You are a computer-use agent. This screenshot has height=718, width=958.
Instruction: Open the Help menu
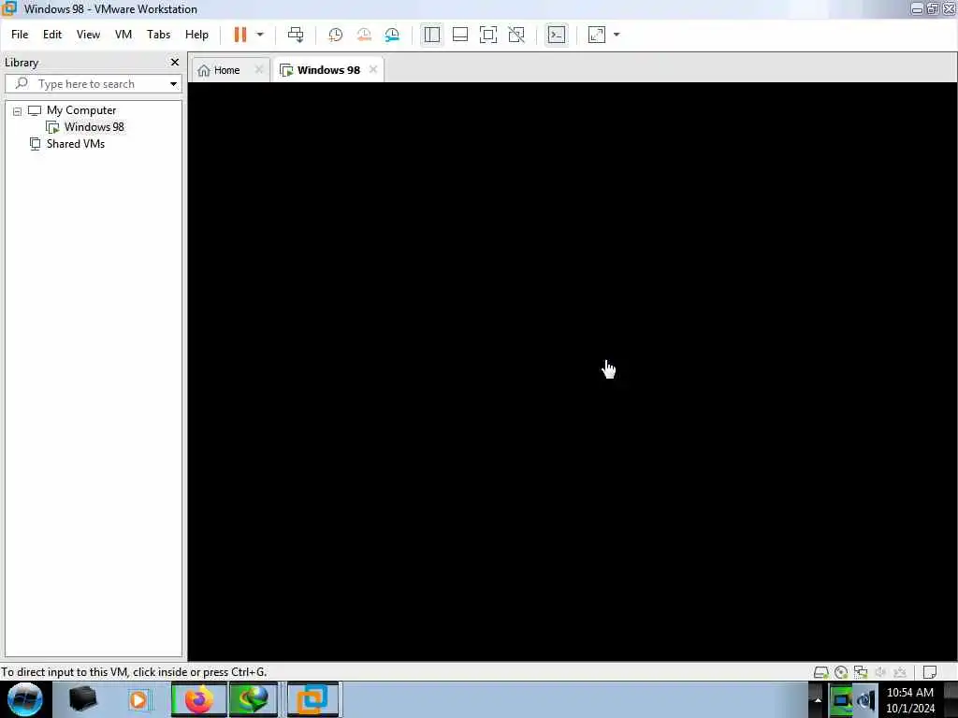[196, 35]
